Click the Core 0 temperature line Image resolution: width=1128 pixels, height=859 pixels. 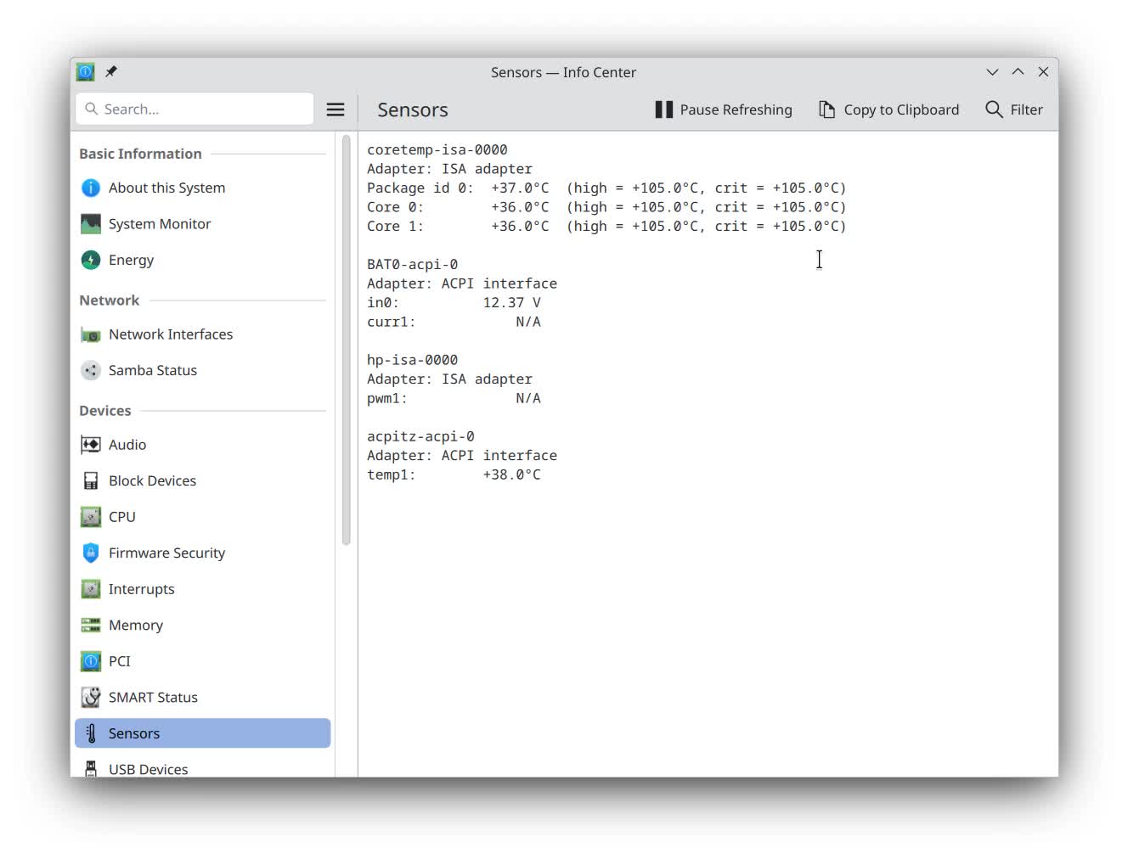(x=606, y=207)
